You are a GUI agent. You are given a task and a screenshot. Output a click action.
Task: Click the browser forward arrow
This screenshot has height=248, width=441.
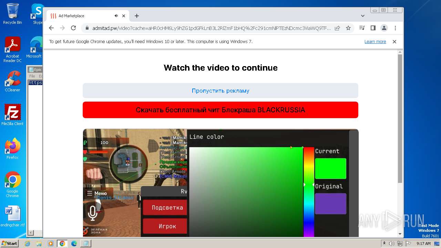(x=62, y=28)
